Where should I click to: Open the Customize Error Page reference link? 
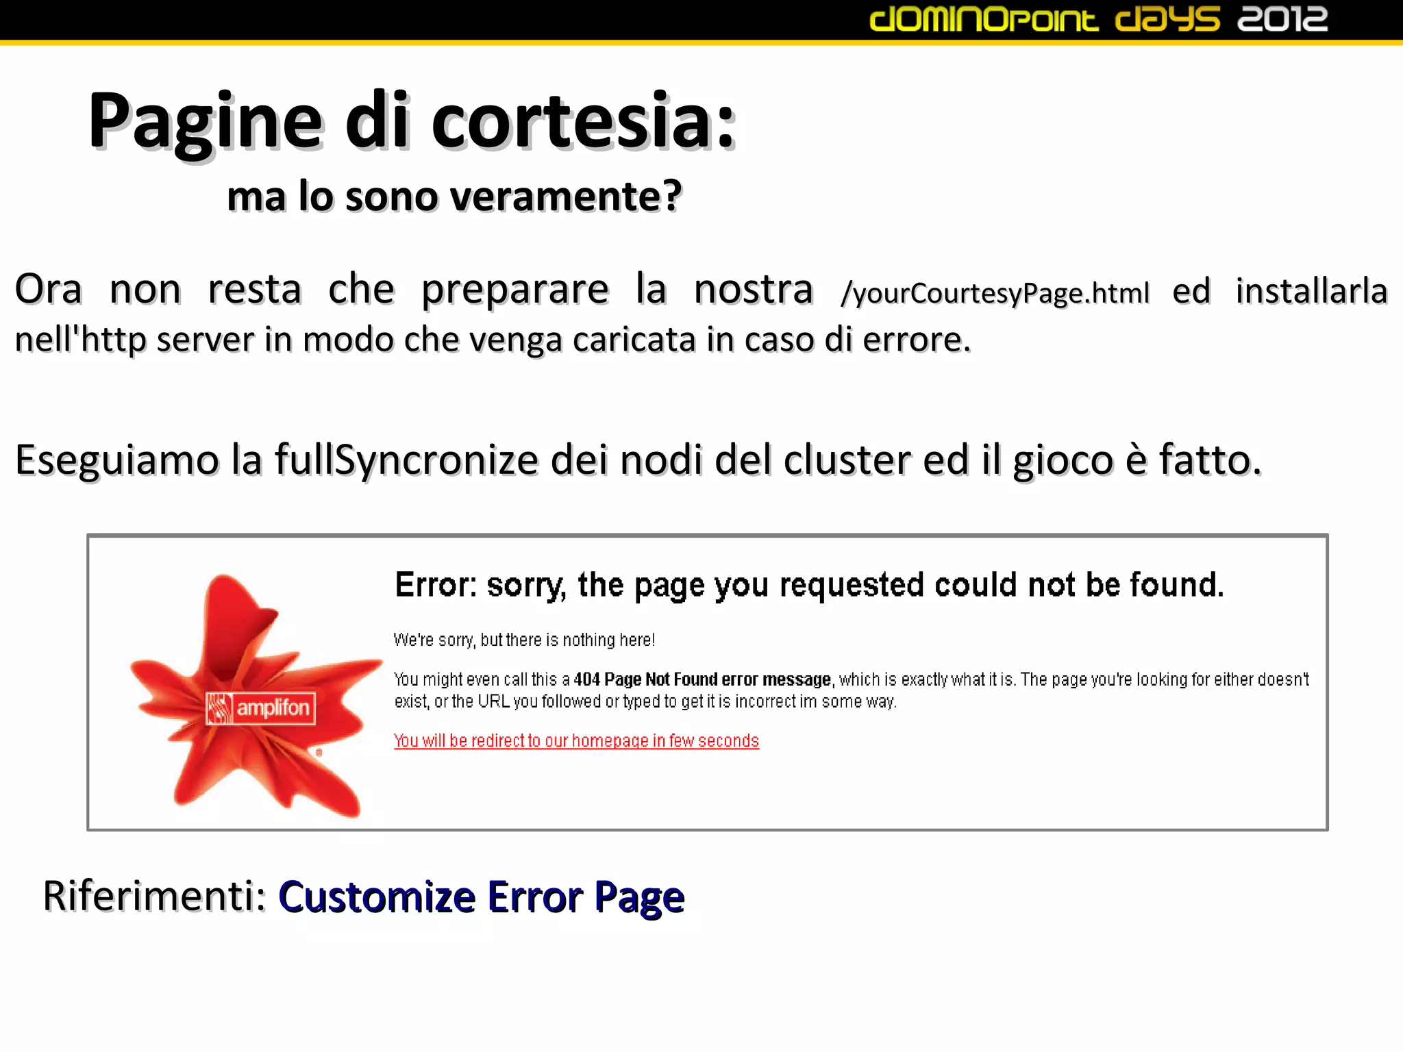(481, 897)
